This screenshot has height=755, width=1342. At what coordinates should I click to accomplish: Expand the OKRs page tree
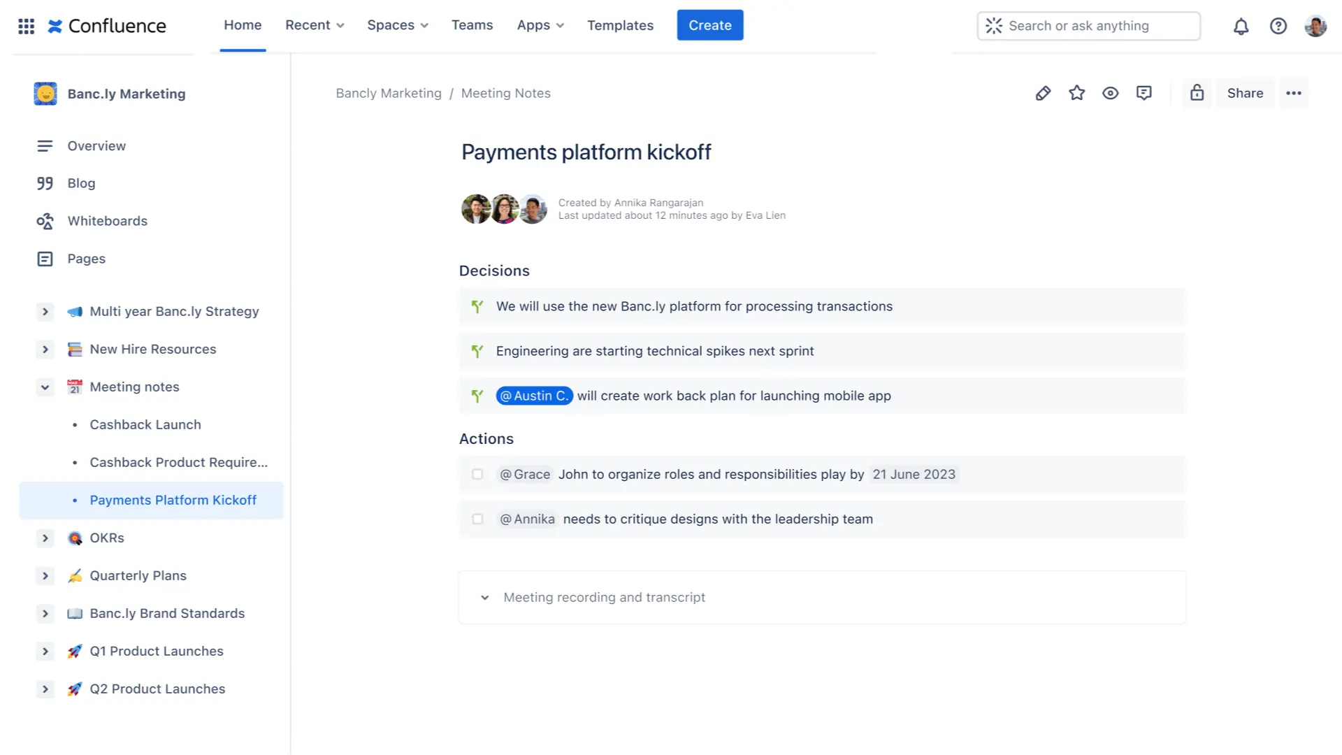tap(45, 538)
